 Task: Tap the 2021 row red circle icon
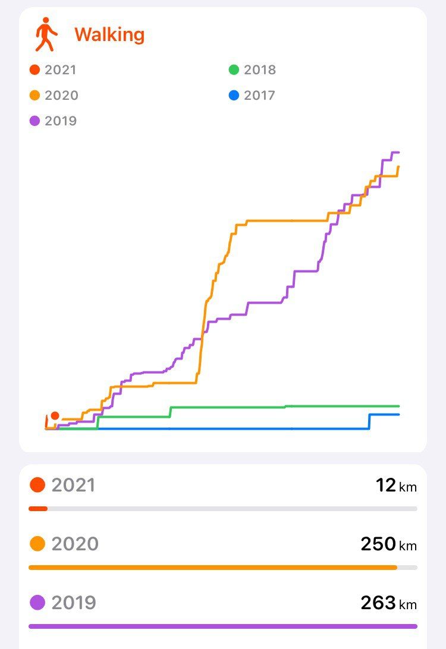37,485
